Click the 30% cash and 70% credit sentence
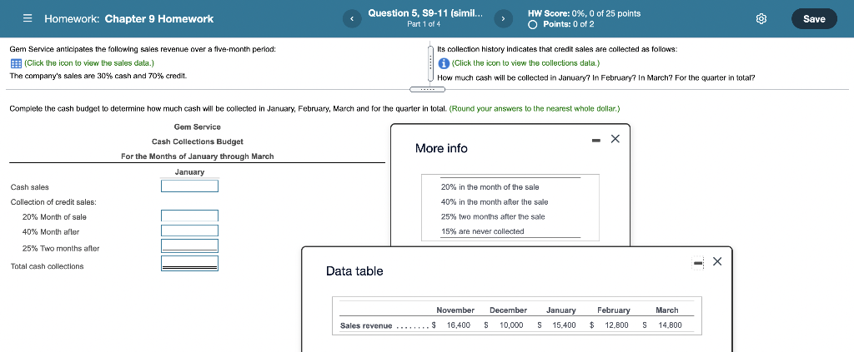 coord(98,76)
